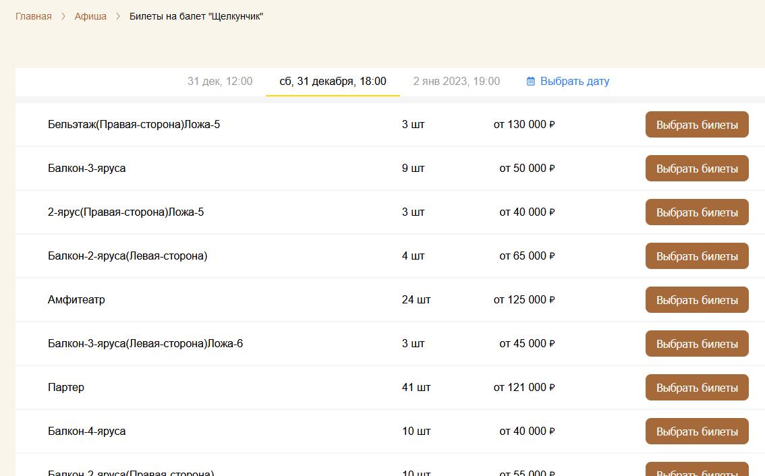The width and height of the screenshot is (765, 476).
Task: Click Выбрать билеты for Балкон-2-яруса(Левая-сторона)
Action: click(x=697, y=256)
